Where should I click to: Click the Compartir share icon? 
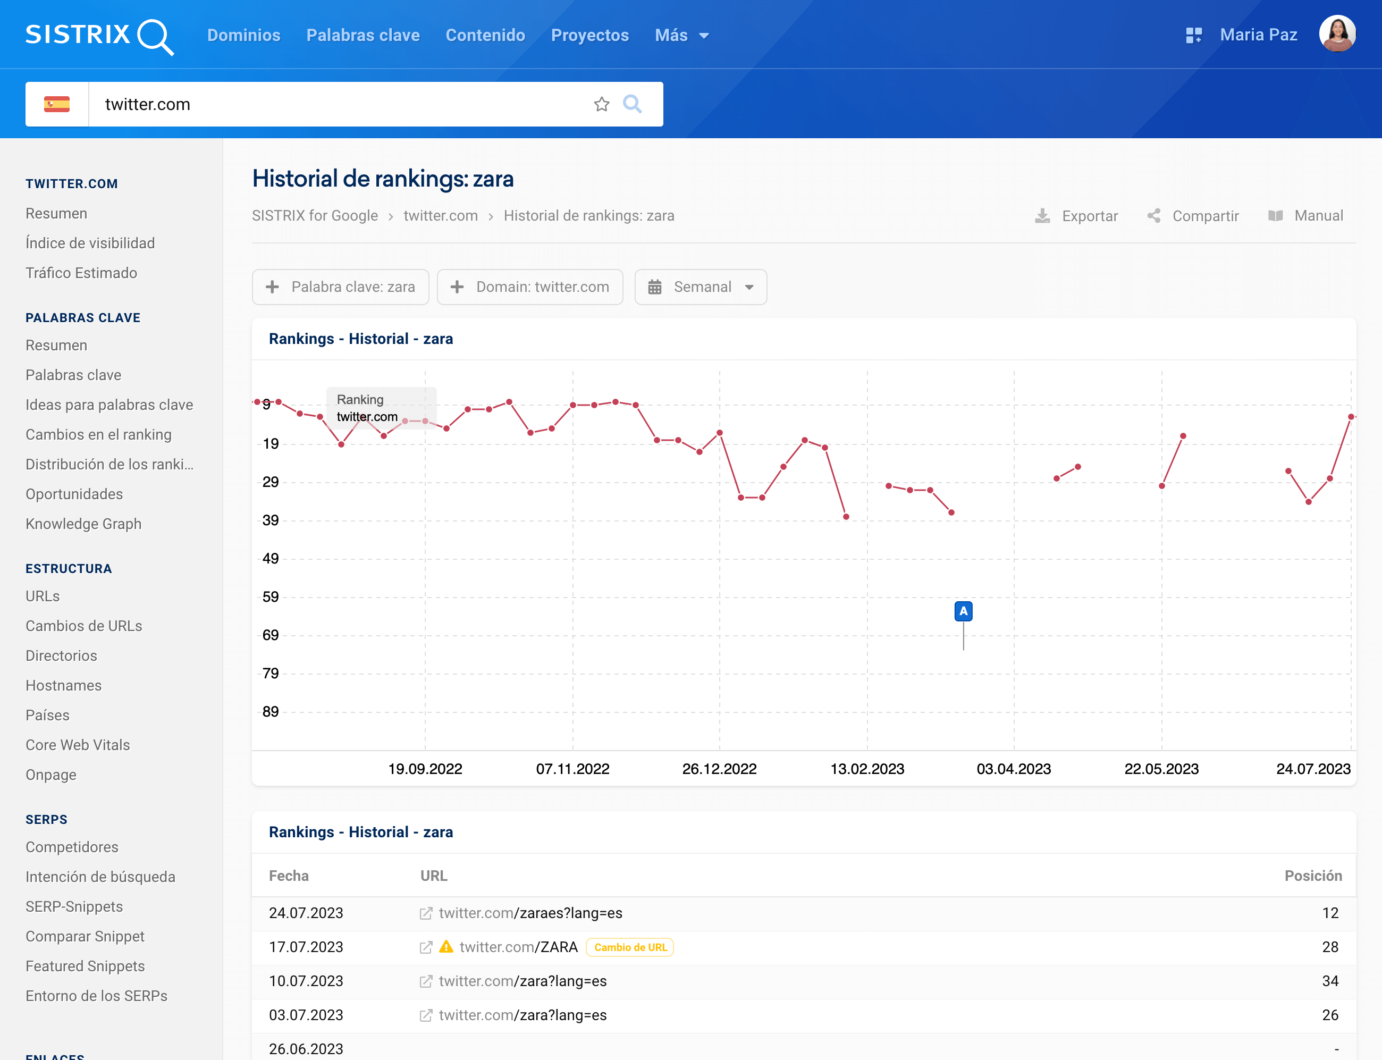[1153, 216]
